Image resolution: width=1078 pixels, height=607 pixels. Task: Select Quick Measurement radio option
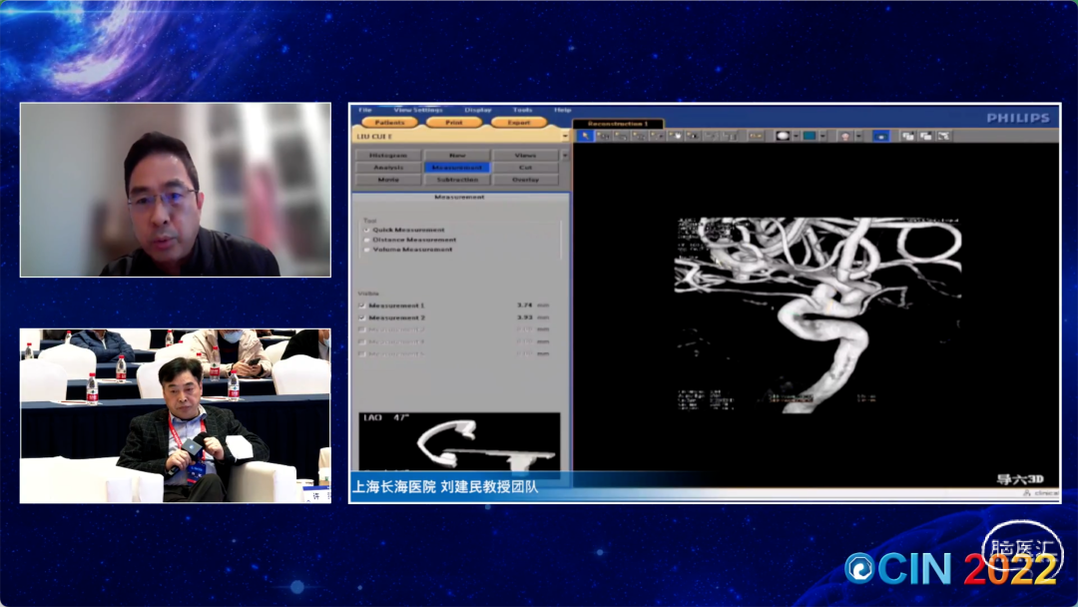[x=366, y=231]
